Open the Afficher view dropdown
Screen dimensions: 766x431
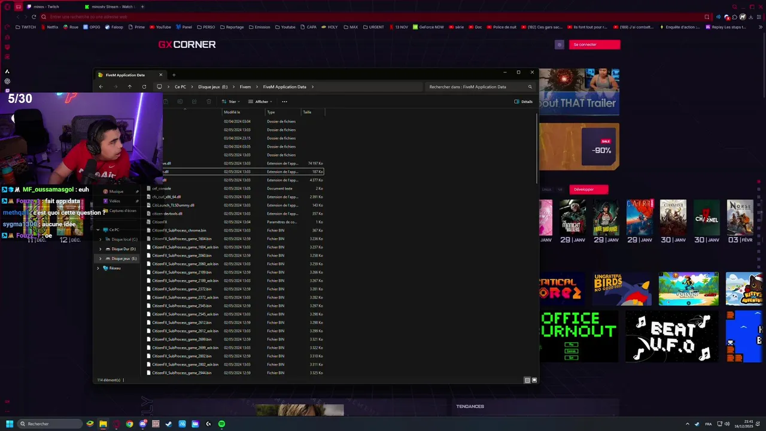pos(260,102)
